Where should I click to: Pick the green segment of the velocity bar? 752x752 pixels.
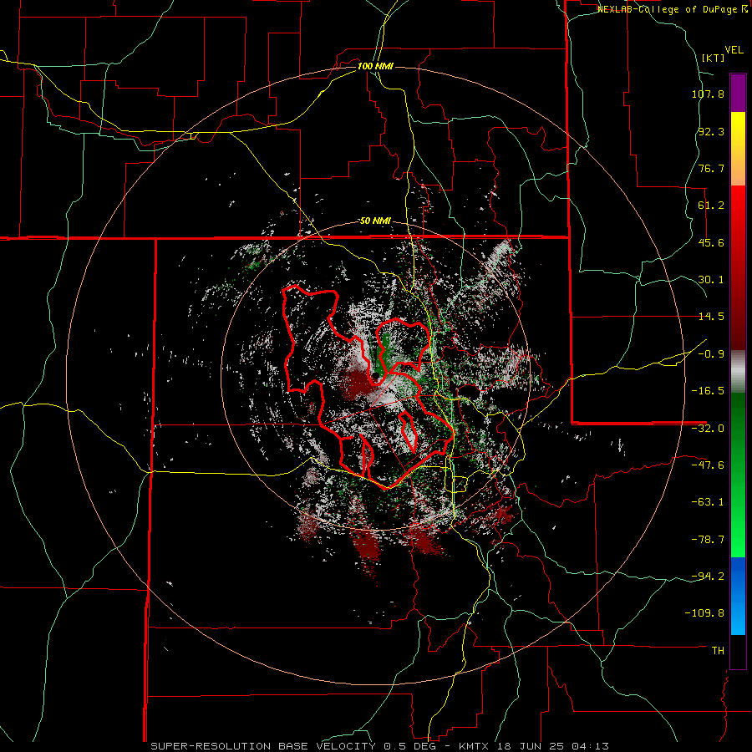tap(738, 475)
